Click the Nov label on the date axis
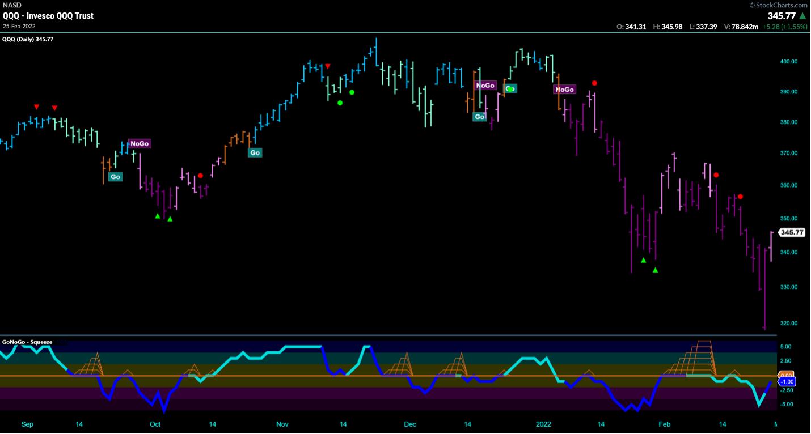 282,424
